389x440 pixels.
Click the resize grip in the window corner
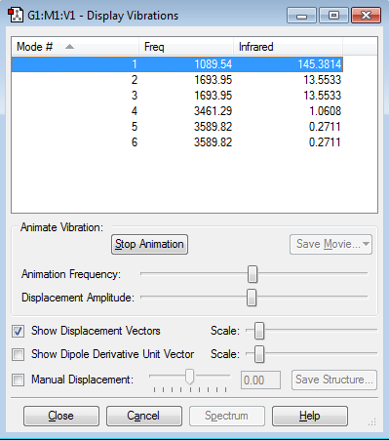tap(372, 421)
